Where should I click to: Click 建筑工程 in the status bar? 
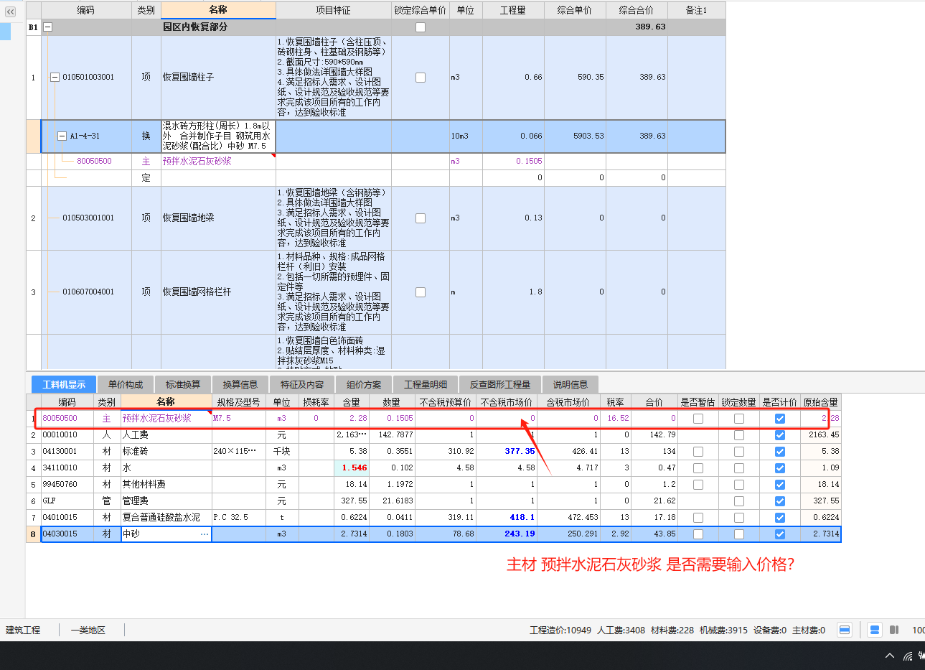tap(23, 631)
